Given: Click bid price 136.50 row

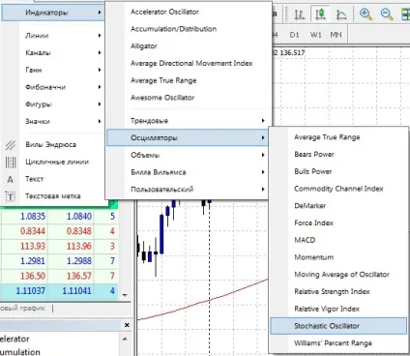Looking at the screenshot, I should [x=33, y=276].
